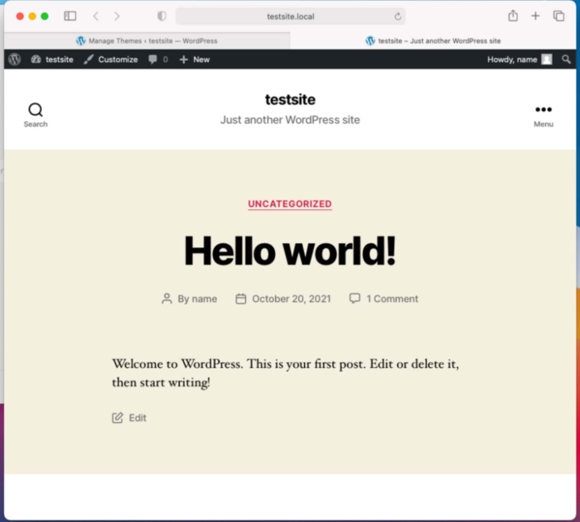Image resolution: width=580 pixels, height=522 pixels.
Task: Open the WordPress logo menu in admin bar
Action: [x=14, y=59]
